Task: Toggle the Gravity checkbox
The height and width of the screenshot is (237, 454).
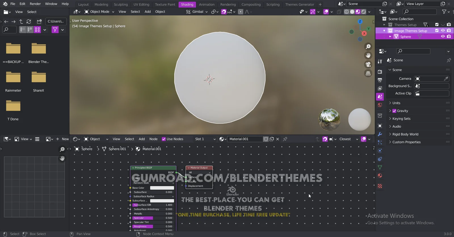Action: point(394,111)
